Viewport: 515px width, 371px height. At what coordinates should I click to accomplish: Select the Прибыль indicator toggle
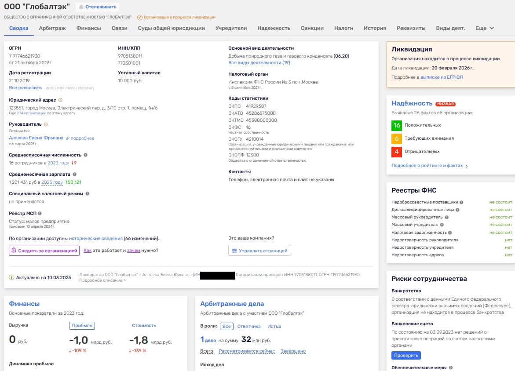[82, 326]
